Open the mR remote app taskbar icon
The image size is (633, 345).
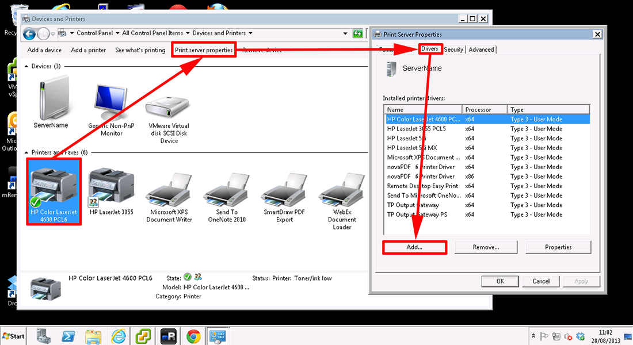pyautogui.click(x=169, y=336)
